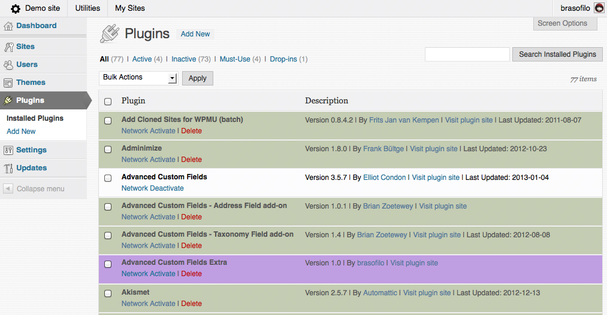
Task: Click the gear icon beside Demo site
Action: 16,8
